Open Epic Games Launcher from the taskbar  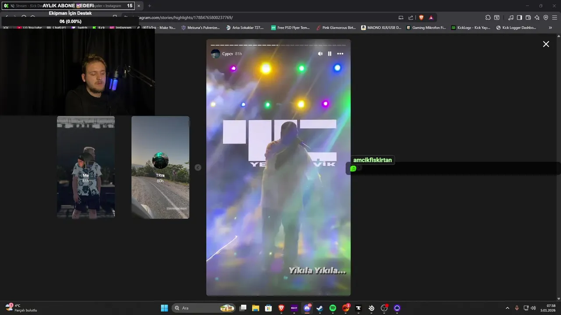coord(359,308)
